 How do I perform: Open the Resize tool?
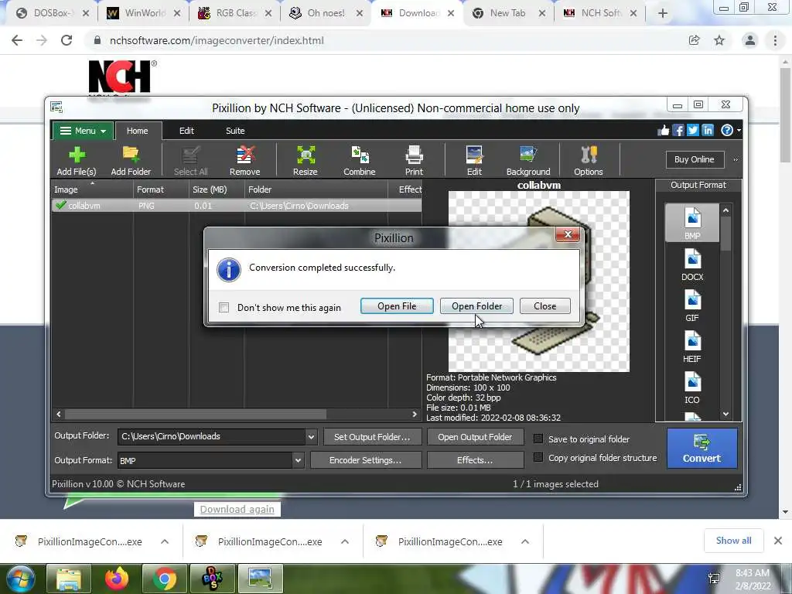tap(306, 161)
